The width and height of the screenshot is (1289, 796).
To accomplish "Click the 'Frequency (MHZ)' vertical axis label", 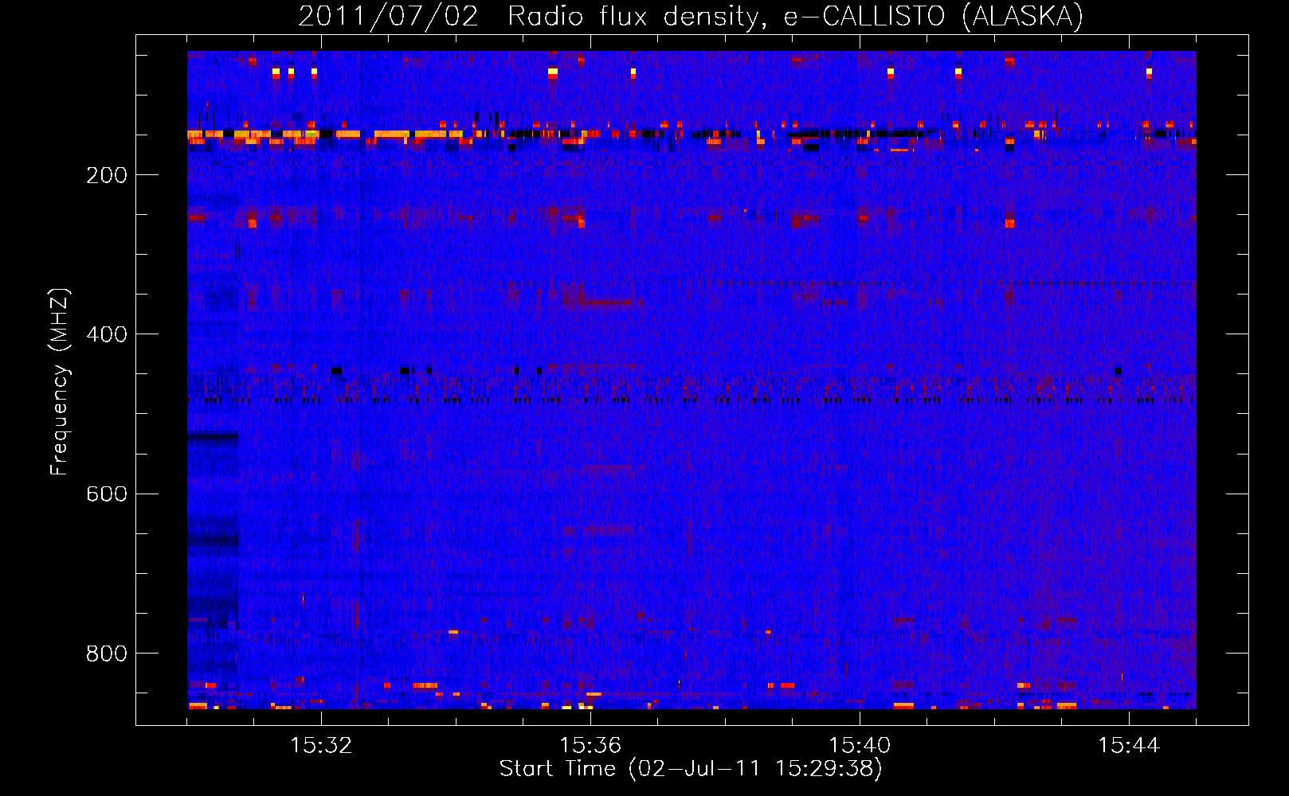I will (60, 382).
